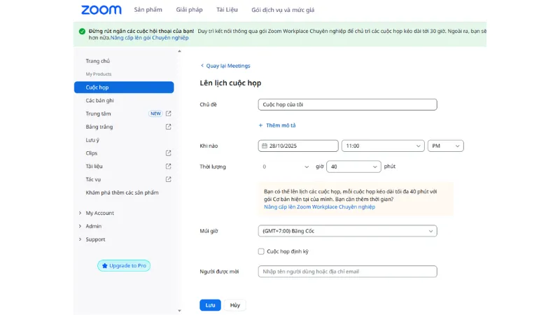Open the 11:00 time dropdown

point(383,146)
